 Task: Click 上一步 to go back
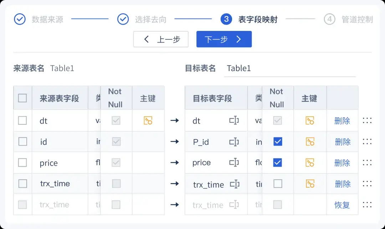[x=161, y=39]
